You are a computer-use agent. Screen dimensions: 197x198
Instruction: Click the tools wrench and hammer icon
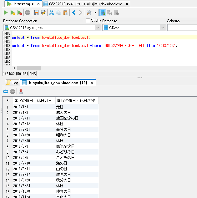(x=89, y=13)
